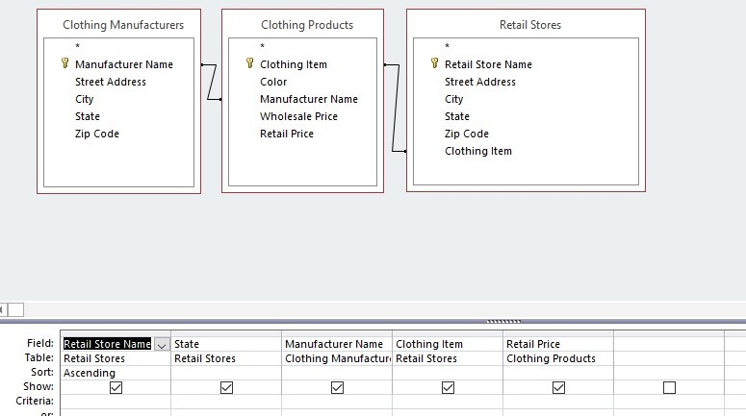This screenshot has width=746, height=416.
Task: Uncheck Show box for Retail Store Name column
Action: [x=116, y=387]
